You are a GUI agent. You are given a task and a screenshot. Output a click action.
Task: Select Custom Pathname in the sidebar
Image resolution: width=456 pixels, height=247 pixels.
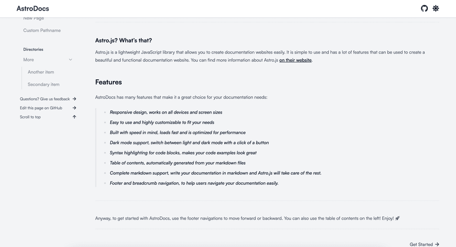coord(42,30)
